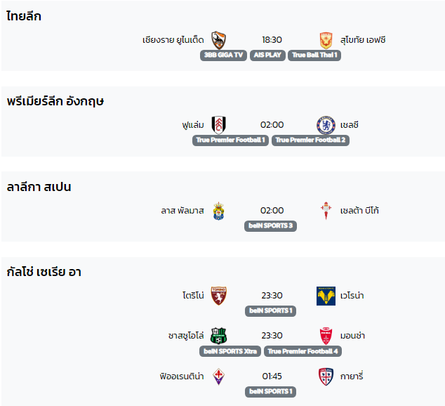The height and width of the screenshot is (406, 445).
Task: Click the 3BB GIGA TV channel badge
Action: pos(223,55)
